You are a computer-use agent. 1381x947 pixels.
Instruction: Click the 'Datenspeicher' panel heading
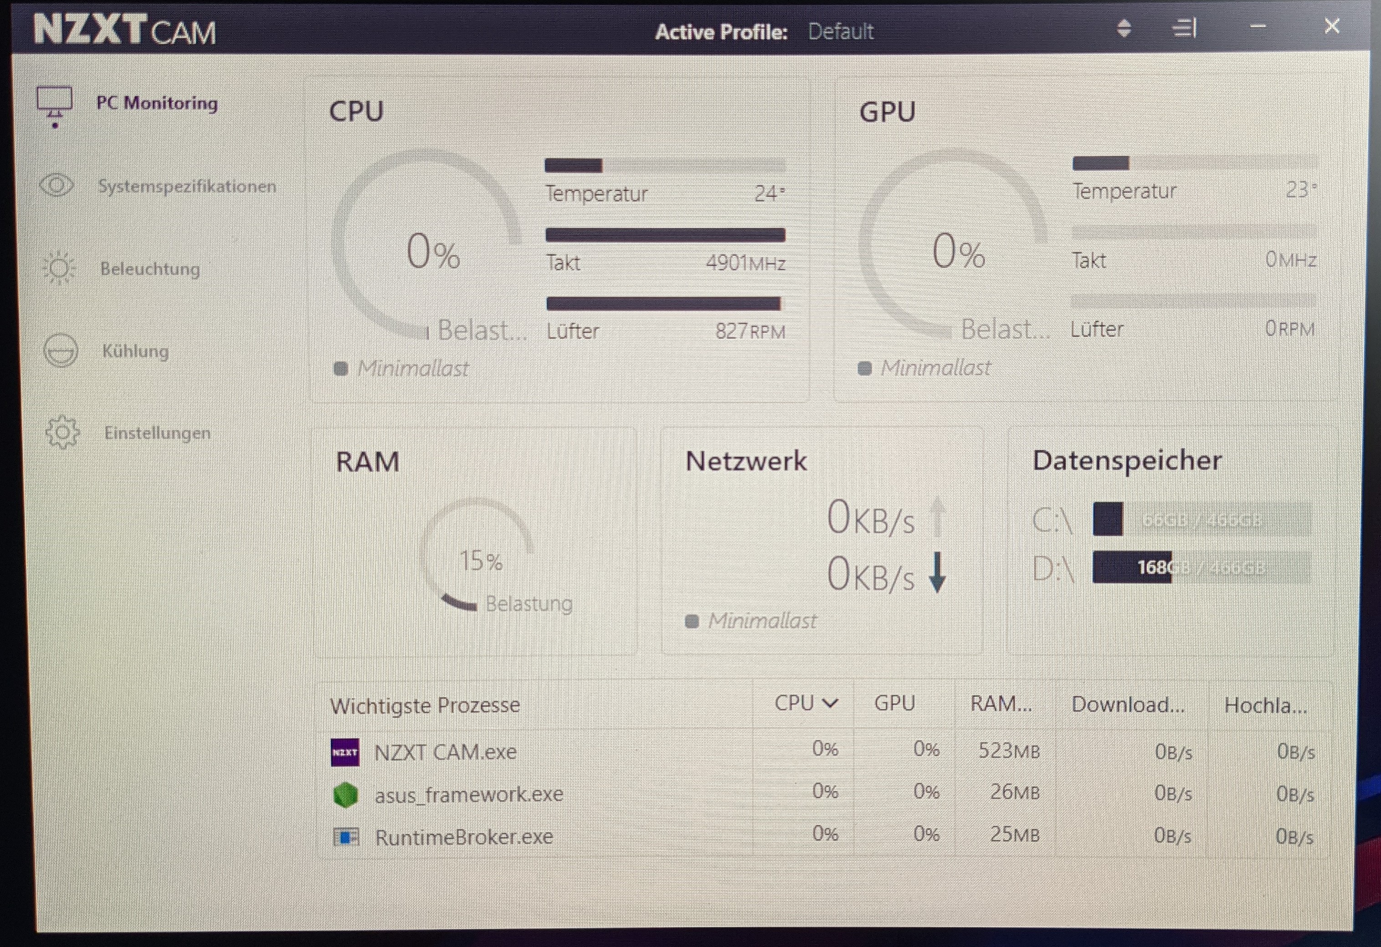(x=1127, y=461)
